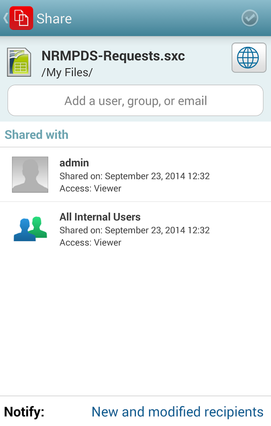Tap the back chevron beside app icon
271x426 pixels.
click(5, 18)
